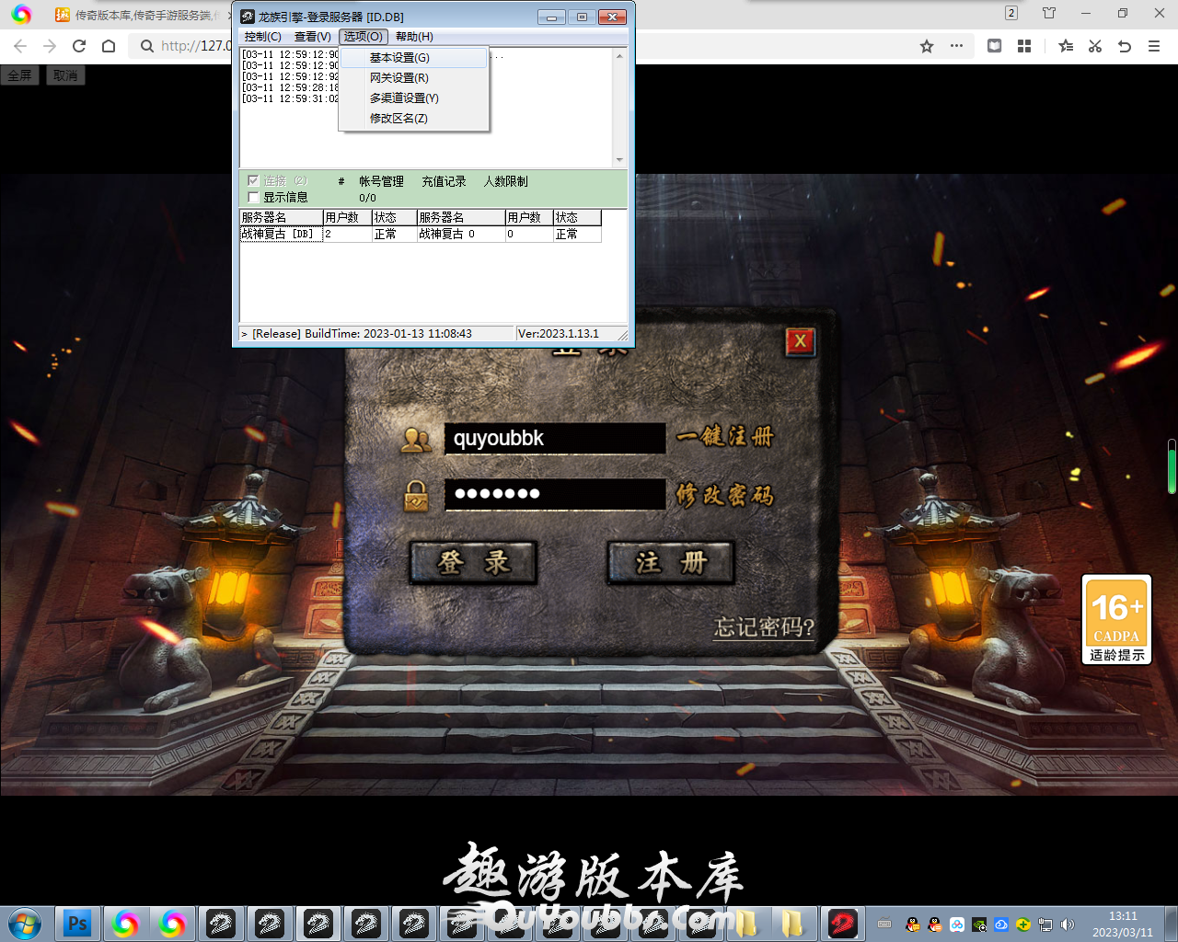The image size is (1178, 942).
Task: Click the browser undo arrow icon
Action: point(1124,46)
